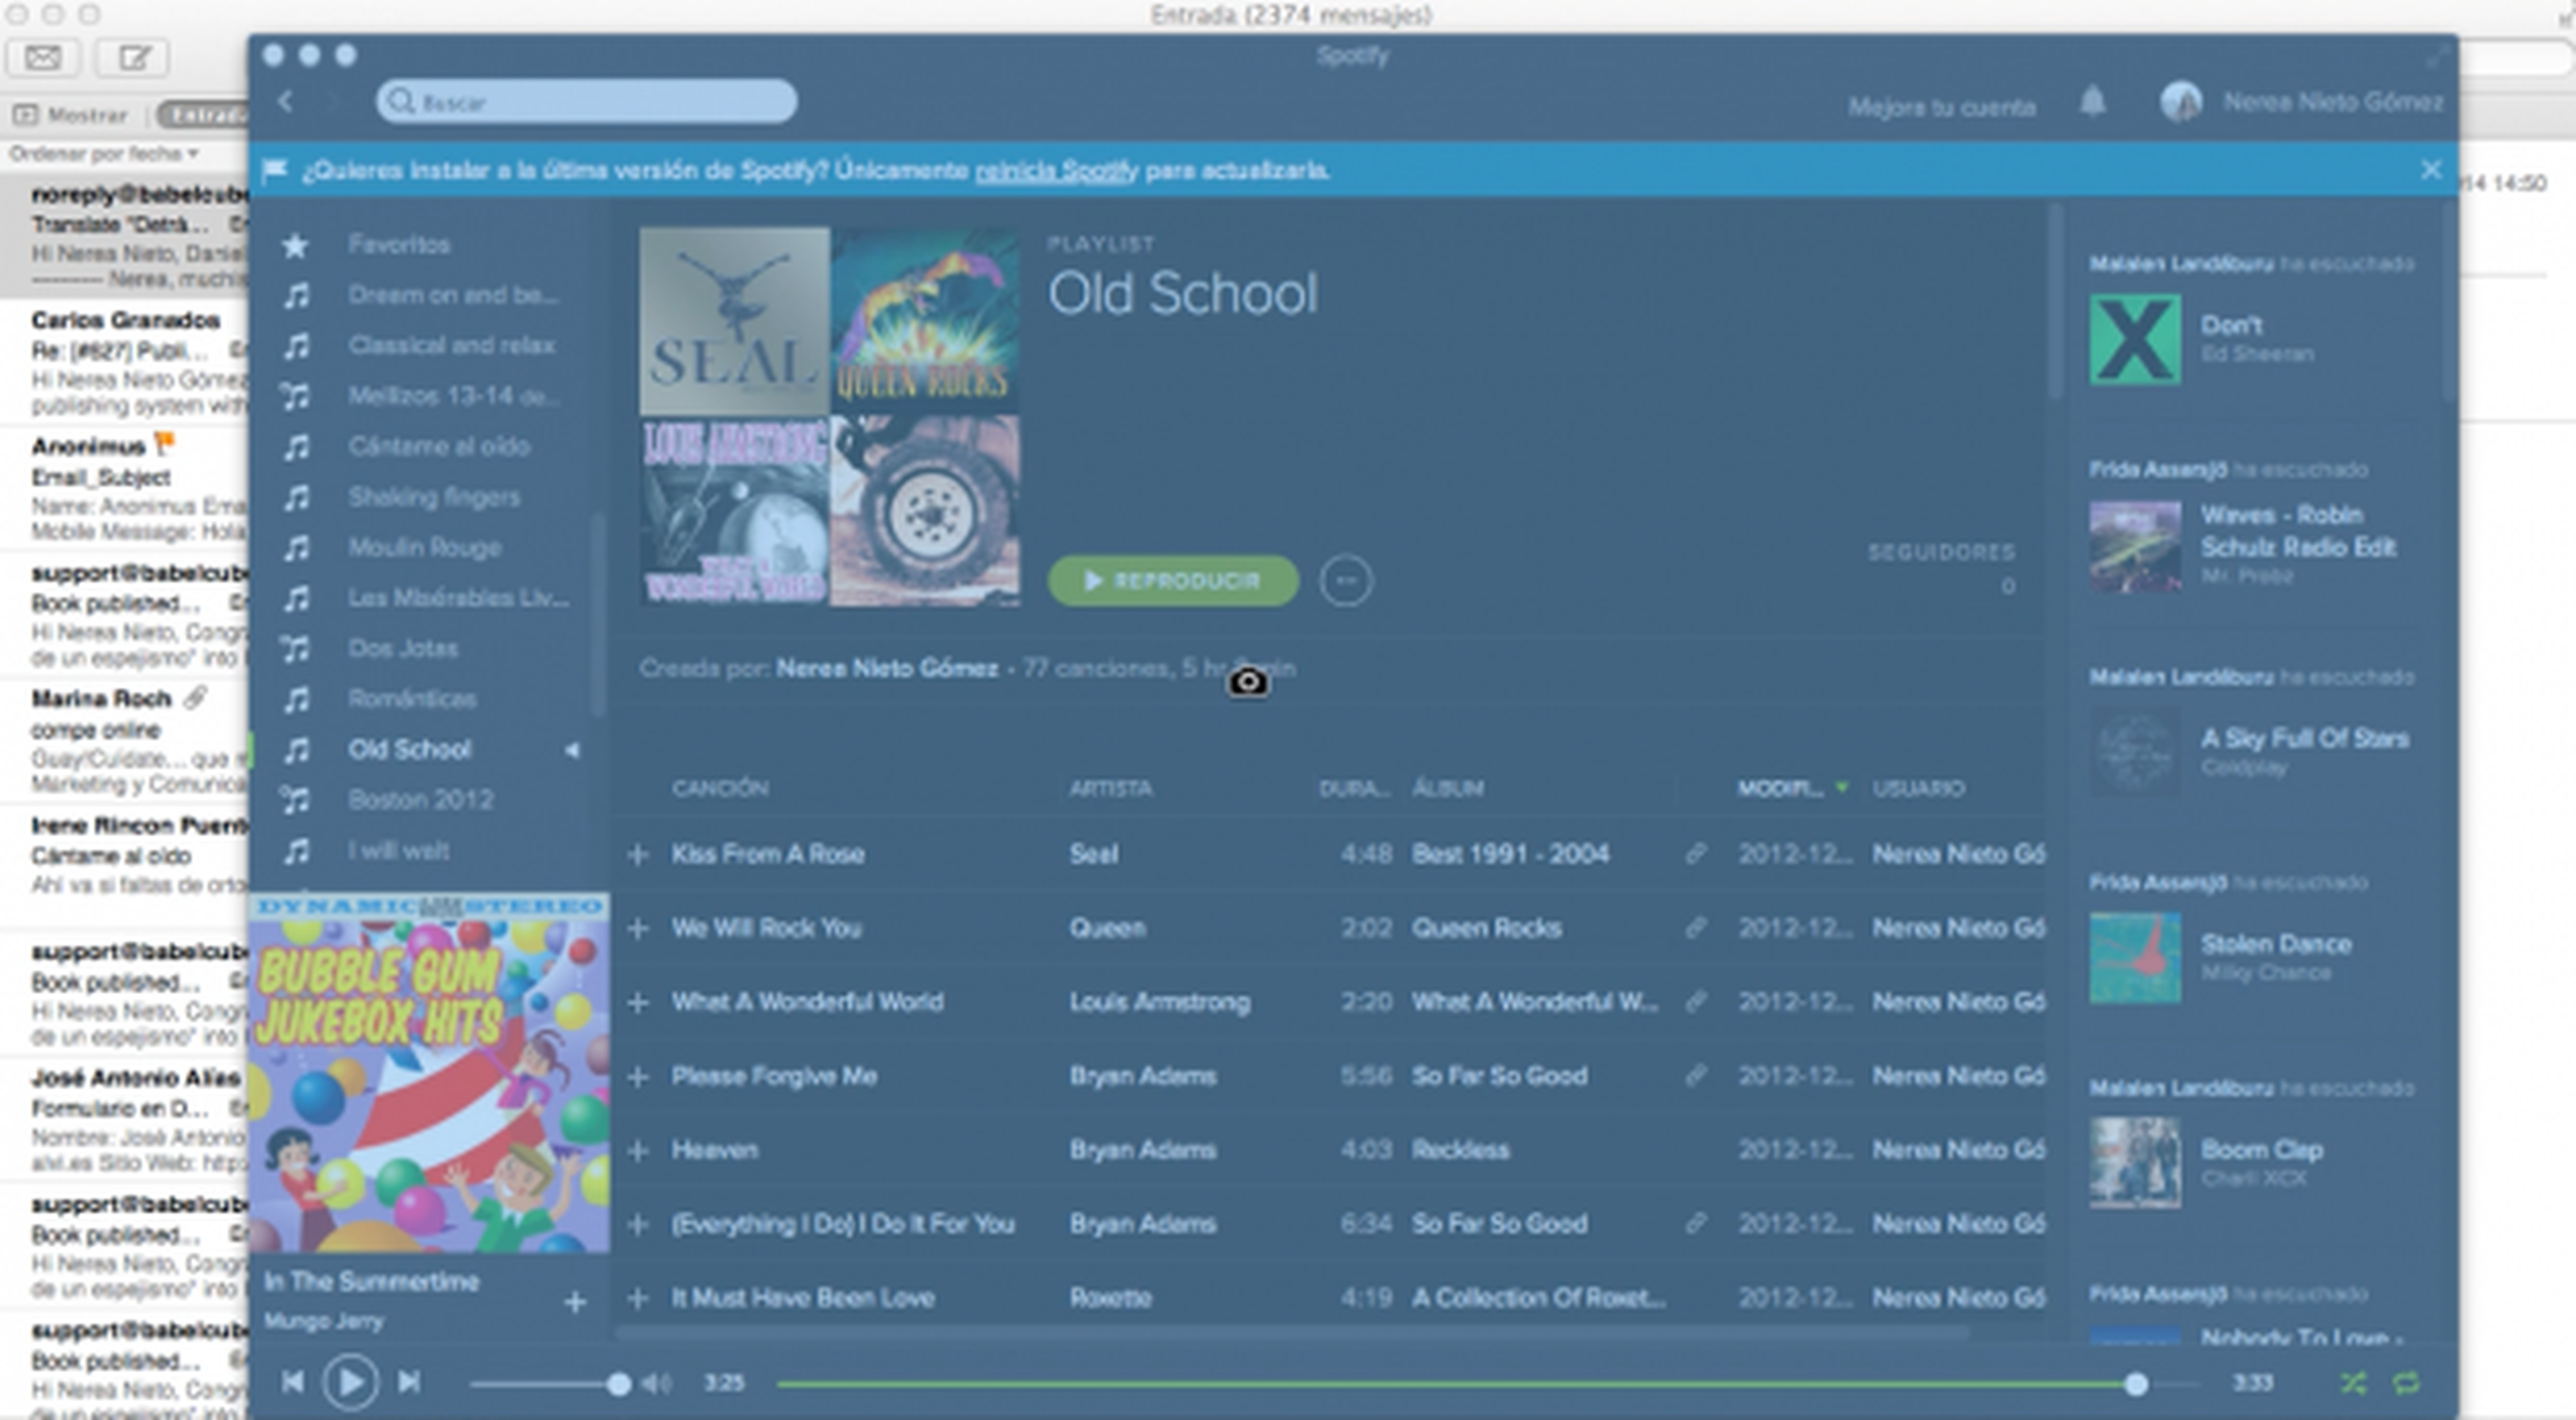Select Old School in sidebar

coord(409,748)
